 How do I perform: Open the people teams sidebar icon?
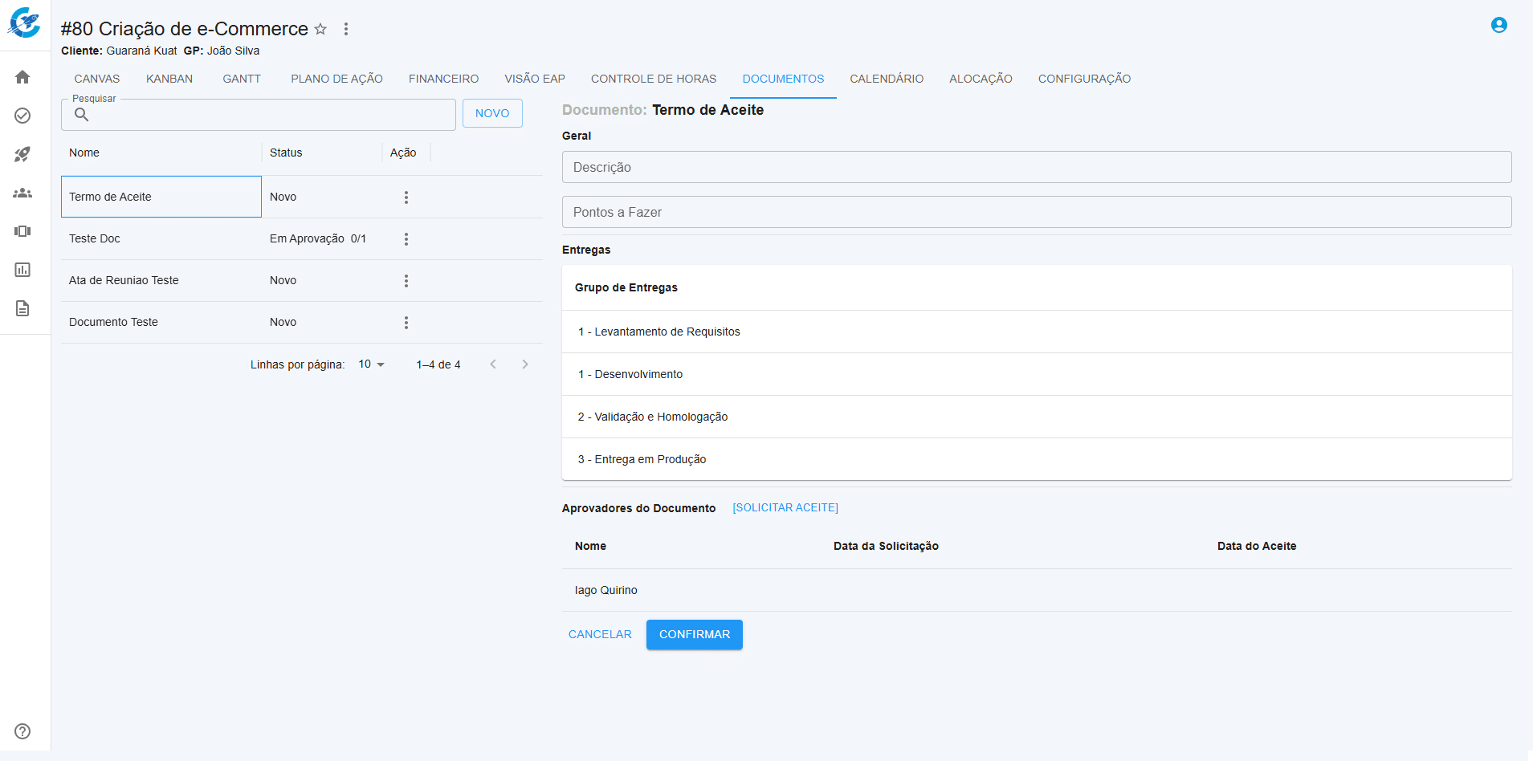(22, 193)
